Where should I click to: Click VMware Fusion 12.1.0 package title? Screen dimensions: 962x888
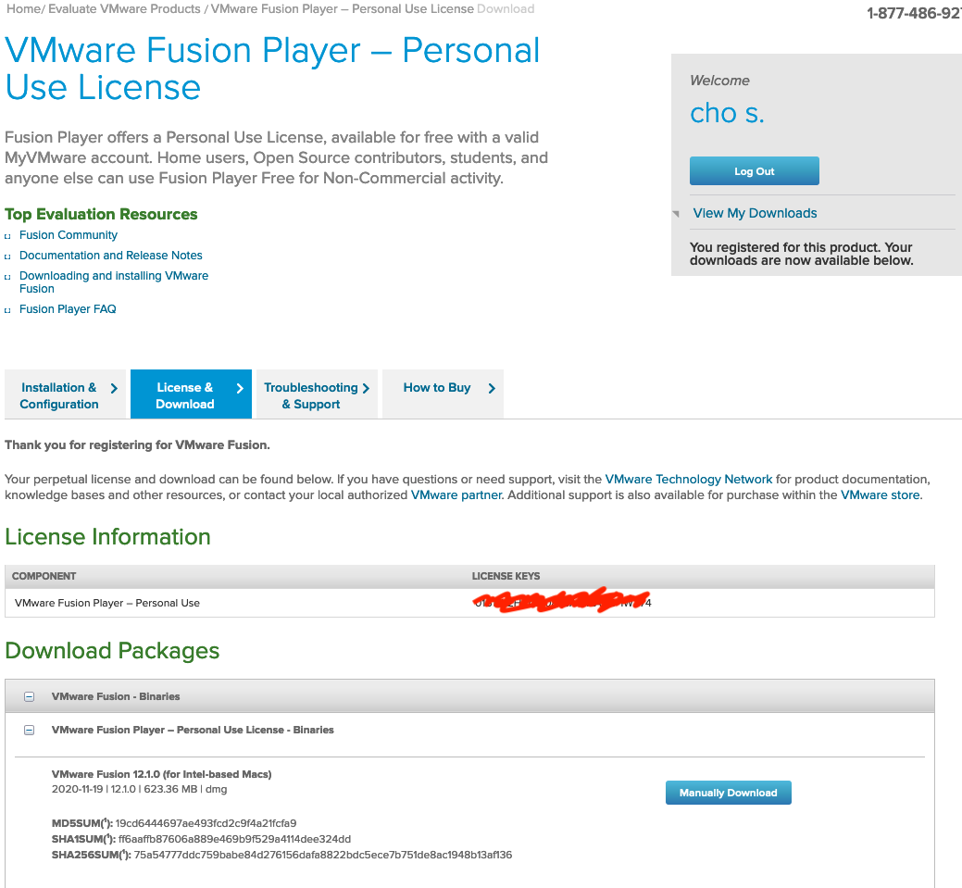[161, 774]
